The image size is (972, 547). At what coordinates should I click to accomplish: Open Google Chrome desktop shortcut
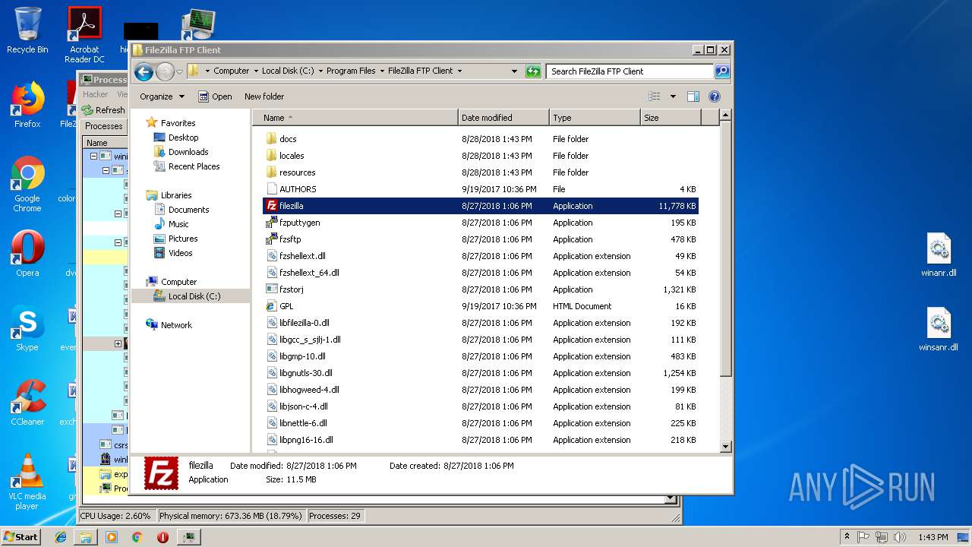pyautogui.click(x=27, y=185)
